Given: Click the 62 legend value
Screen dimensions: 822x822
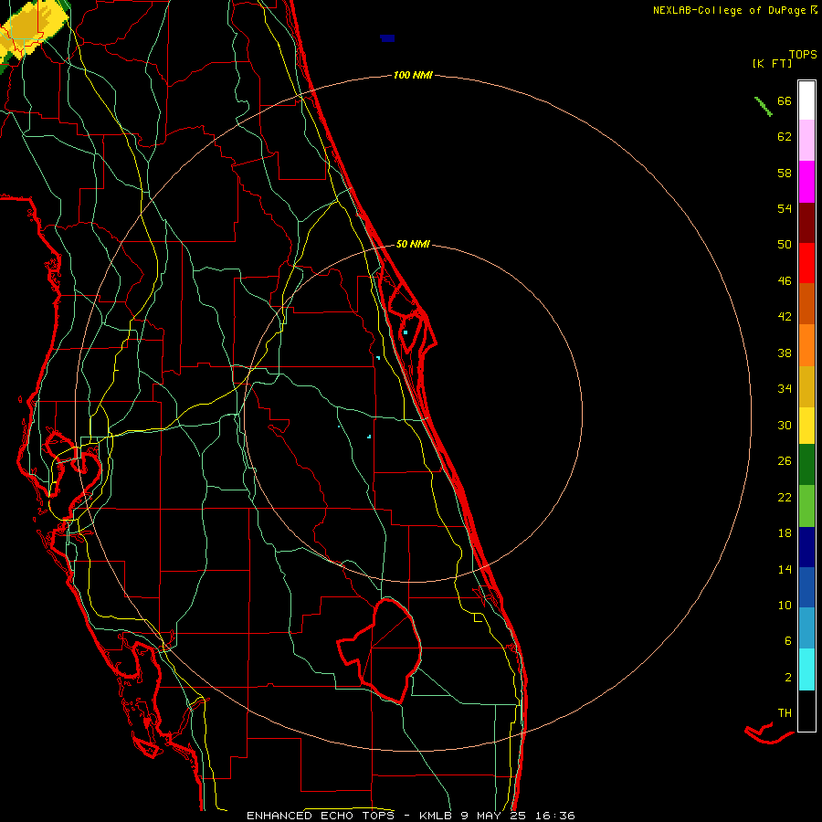Looking at the screenshot, I should pyautogui.click(x=785, y=137).
